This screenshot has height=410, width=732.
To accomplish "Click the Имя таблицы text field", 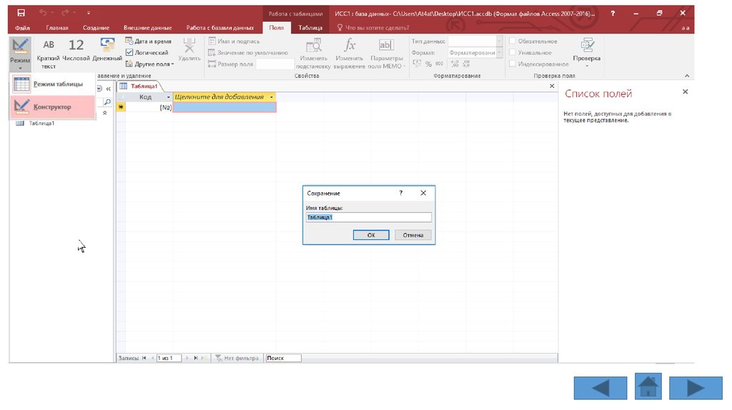I will [368, 217].
